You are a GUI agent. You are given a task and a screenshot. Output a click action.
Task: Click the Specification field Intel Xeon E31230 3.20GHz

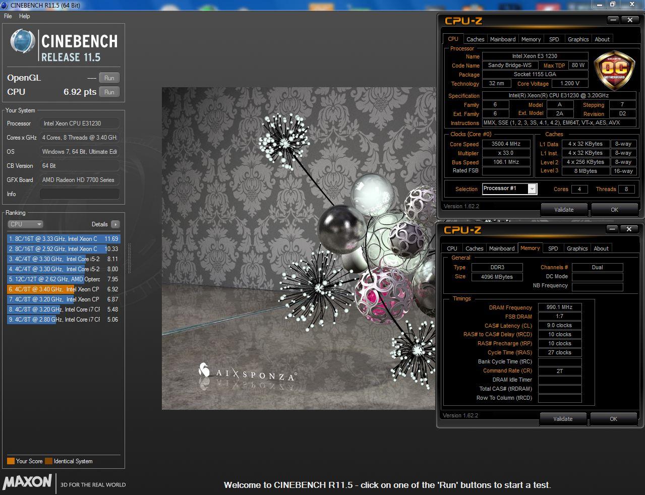coord(559,96)
